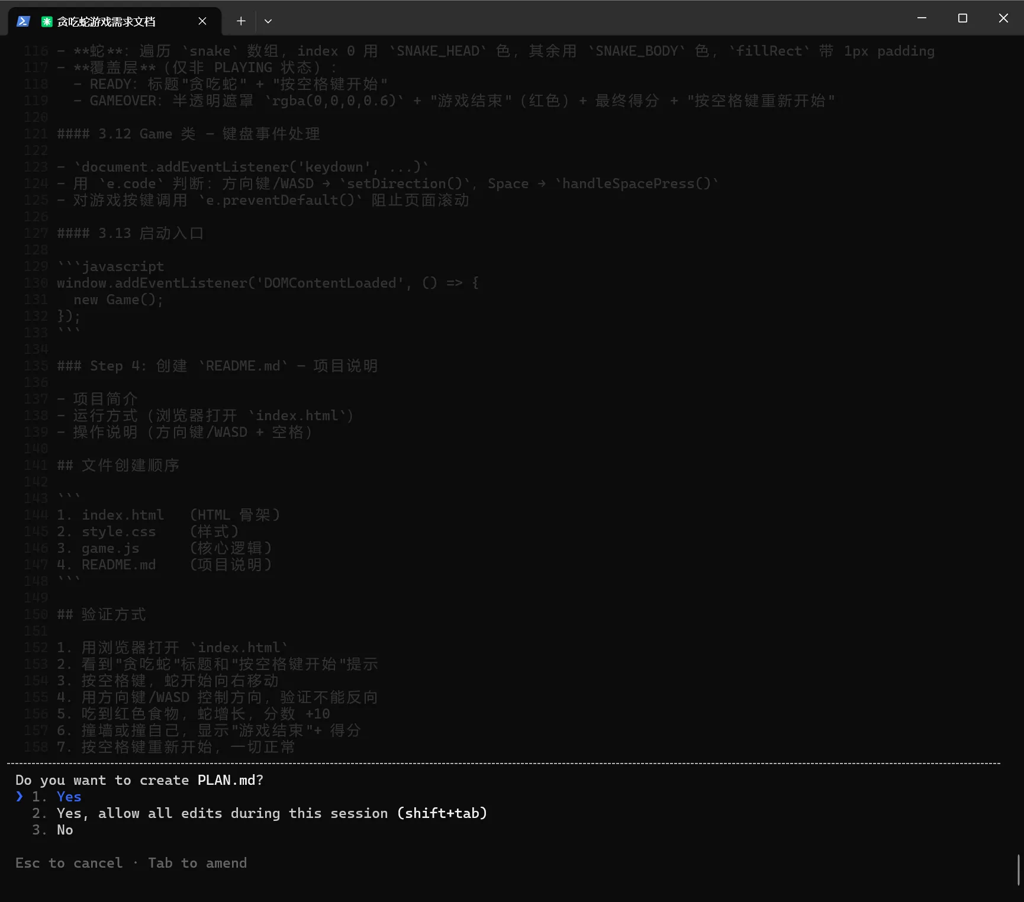Click the heading "#### 3.12 Game 类 - 键盘事件处理"
The width and height of the screenshot is (1024, 902).
point(188,134)
